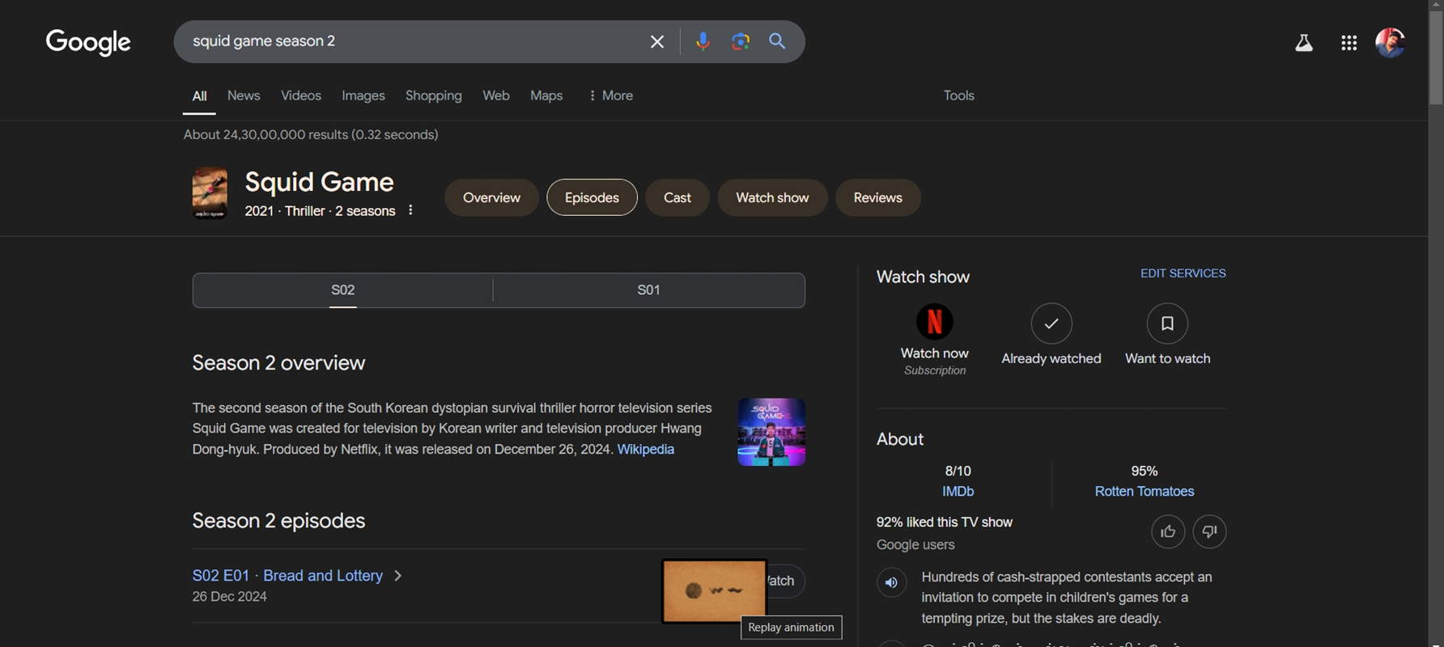Open the three-dot menu beside Squid Game title

tap(410, 210)
